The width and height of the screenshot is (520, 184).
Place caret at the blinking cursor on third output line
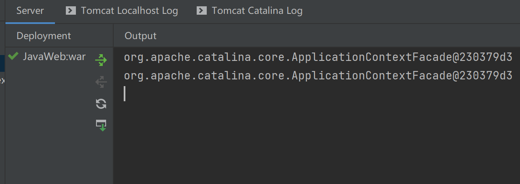point(125,94)
